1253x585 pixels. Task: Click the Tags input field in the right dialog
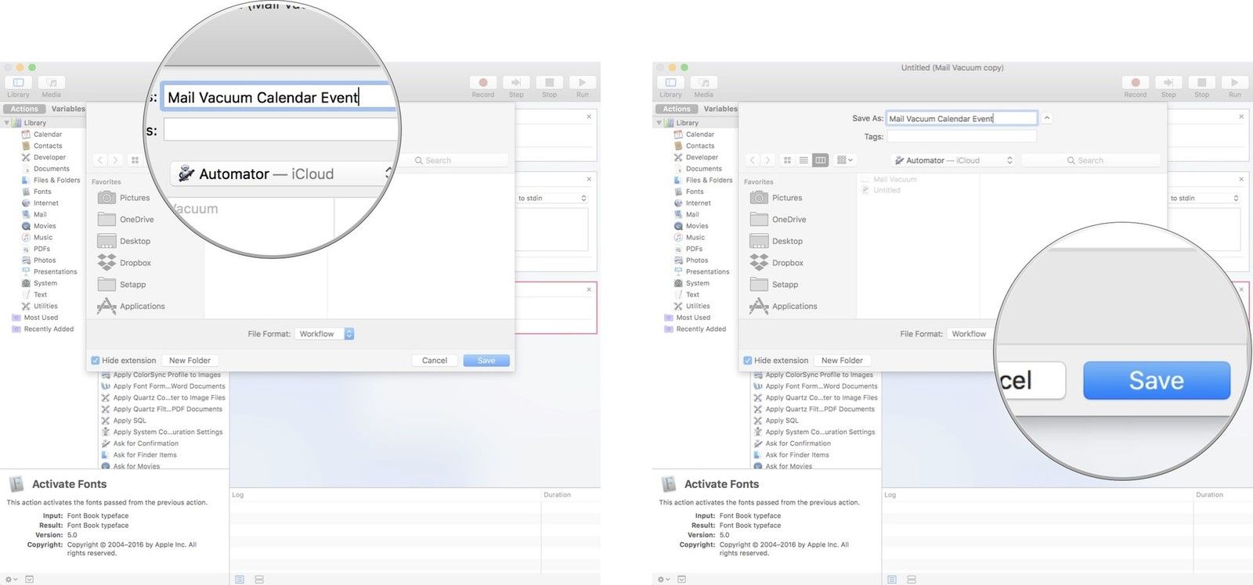[x=961, y=137]
